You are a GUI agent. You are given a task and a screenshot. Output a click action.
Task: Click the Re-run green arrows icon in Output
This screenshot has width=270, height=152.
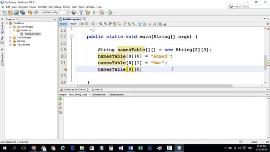(x=60, y=99)
